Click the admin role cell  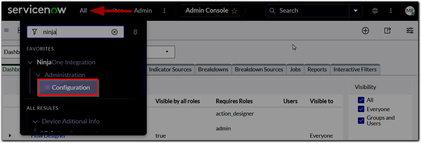click(223, 128)
